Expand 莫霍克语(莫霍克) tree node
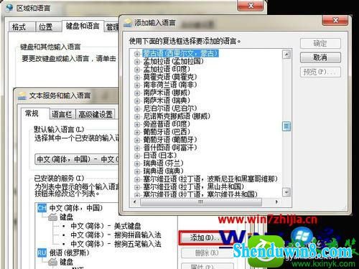The width and height of the screenshot is (359, 269). (137, 77)
